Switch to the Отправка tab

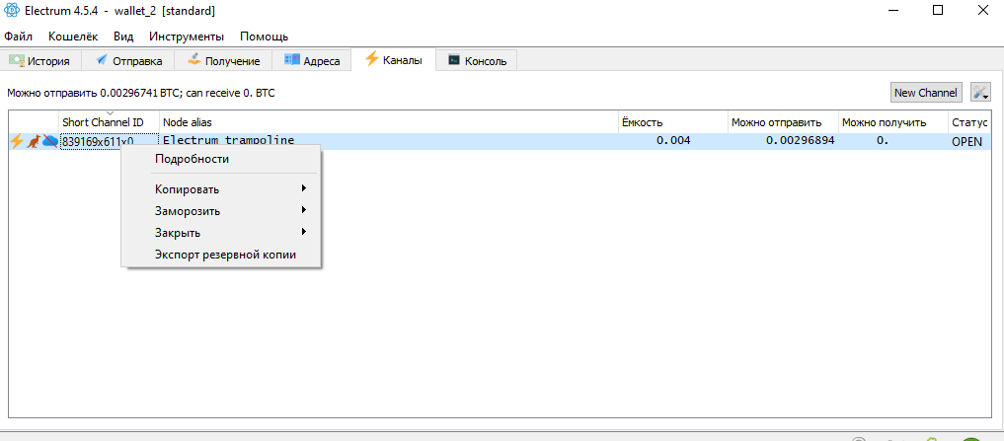coord(130,61)
